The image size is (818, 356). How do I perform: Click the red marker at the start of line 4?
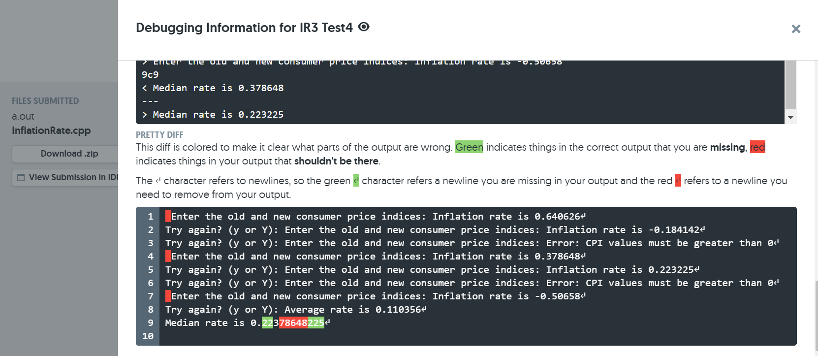pyautogui.click(x=168, y=256)
